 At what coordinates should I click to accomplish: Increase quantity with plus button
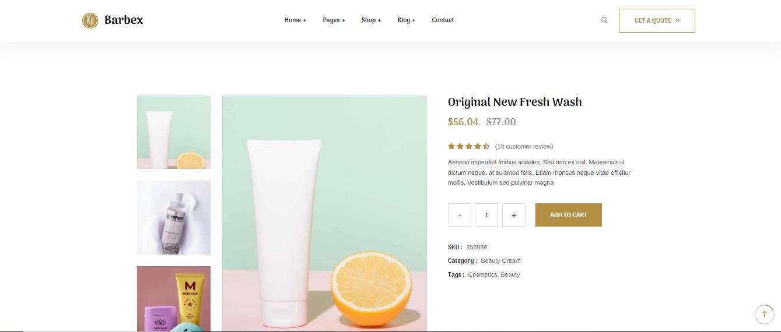(x=513, y=215)
